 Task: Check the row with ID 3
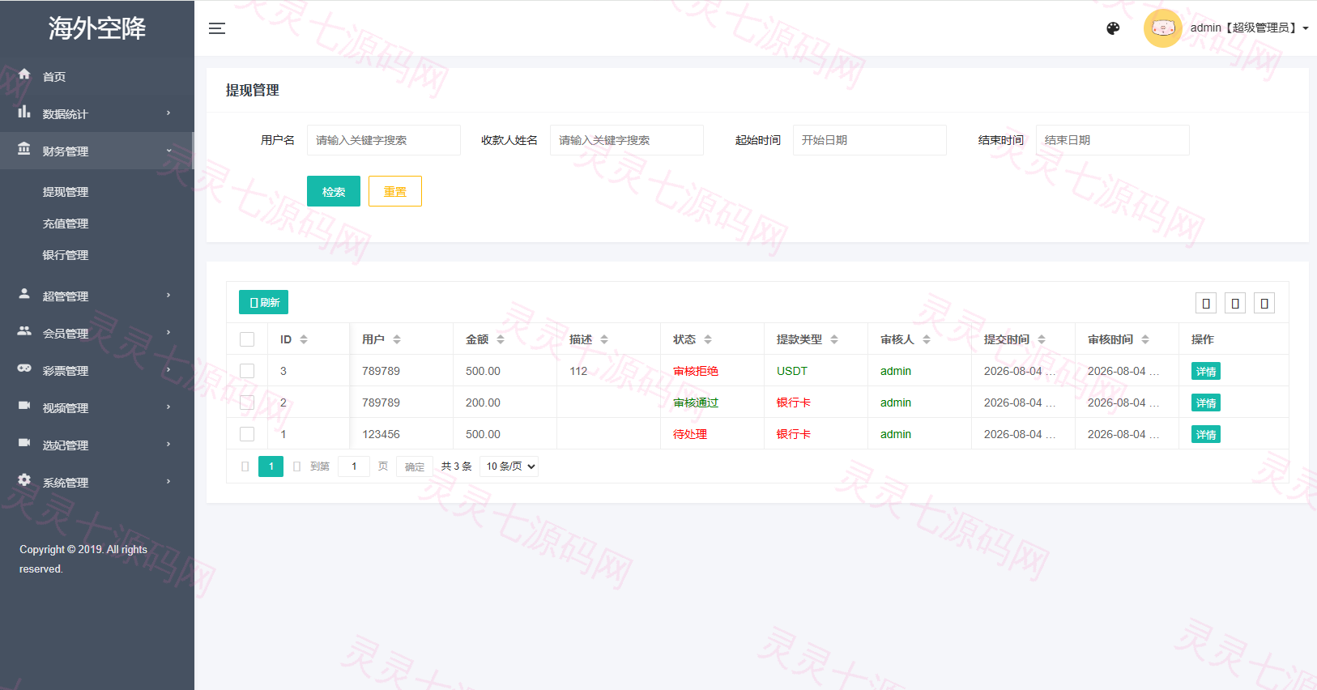pos(247,371)
